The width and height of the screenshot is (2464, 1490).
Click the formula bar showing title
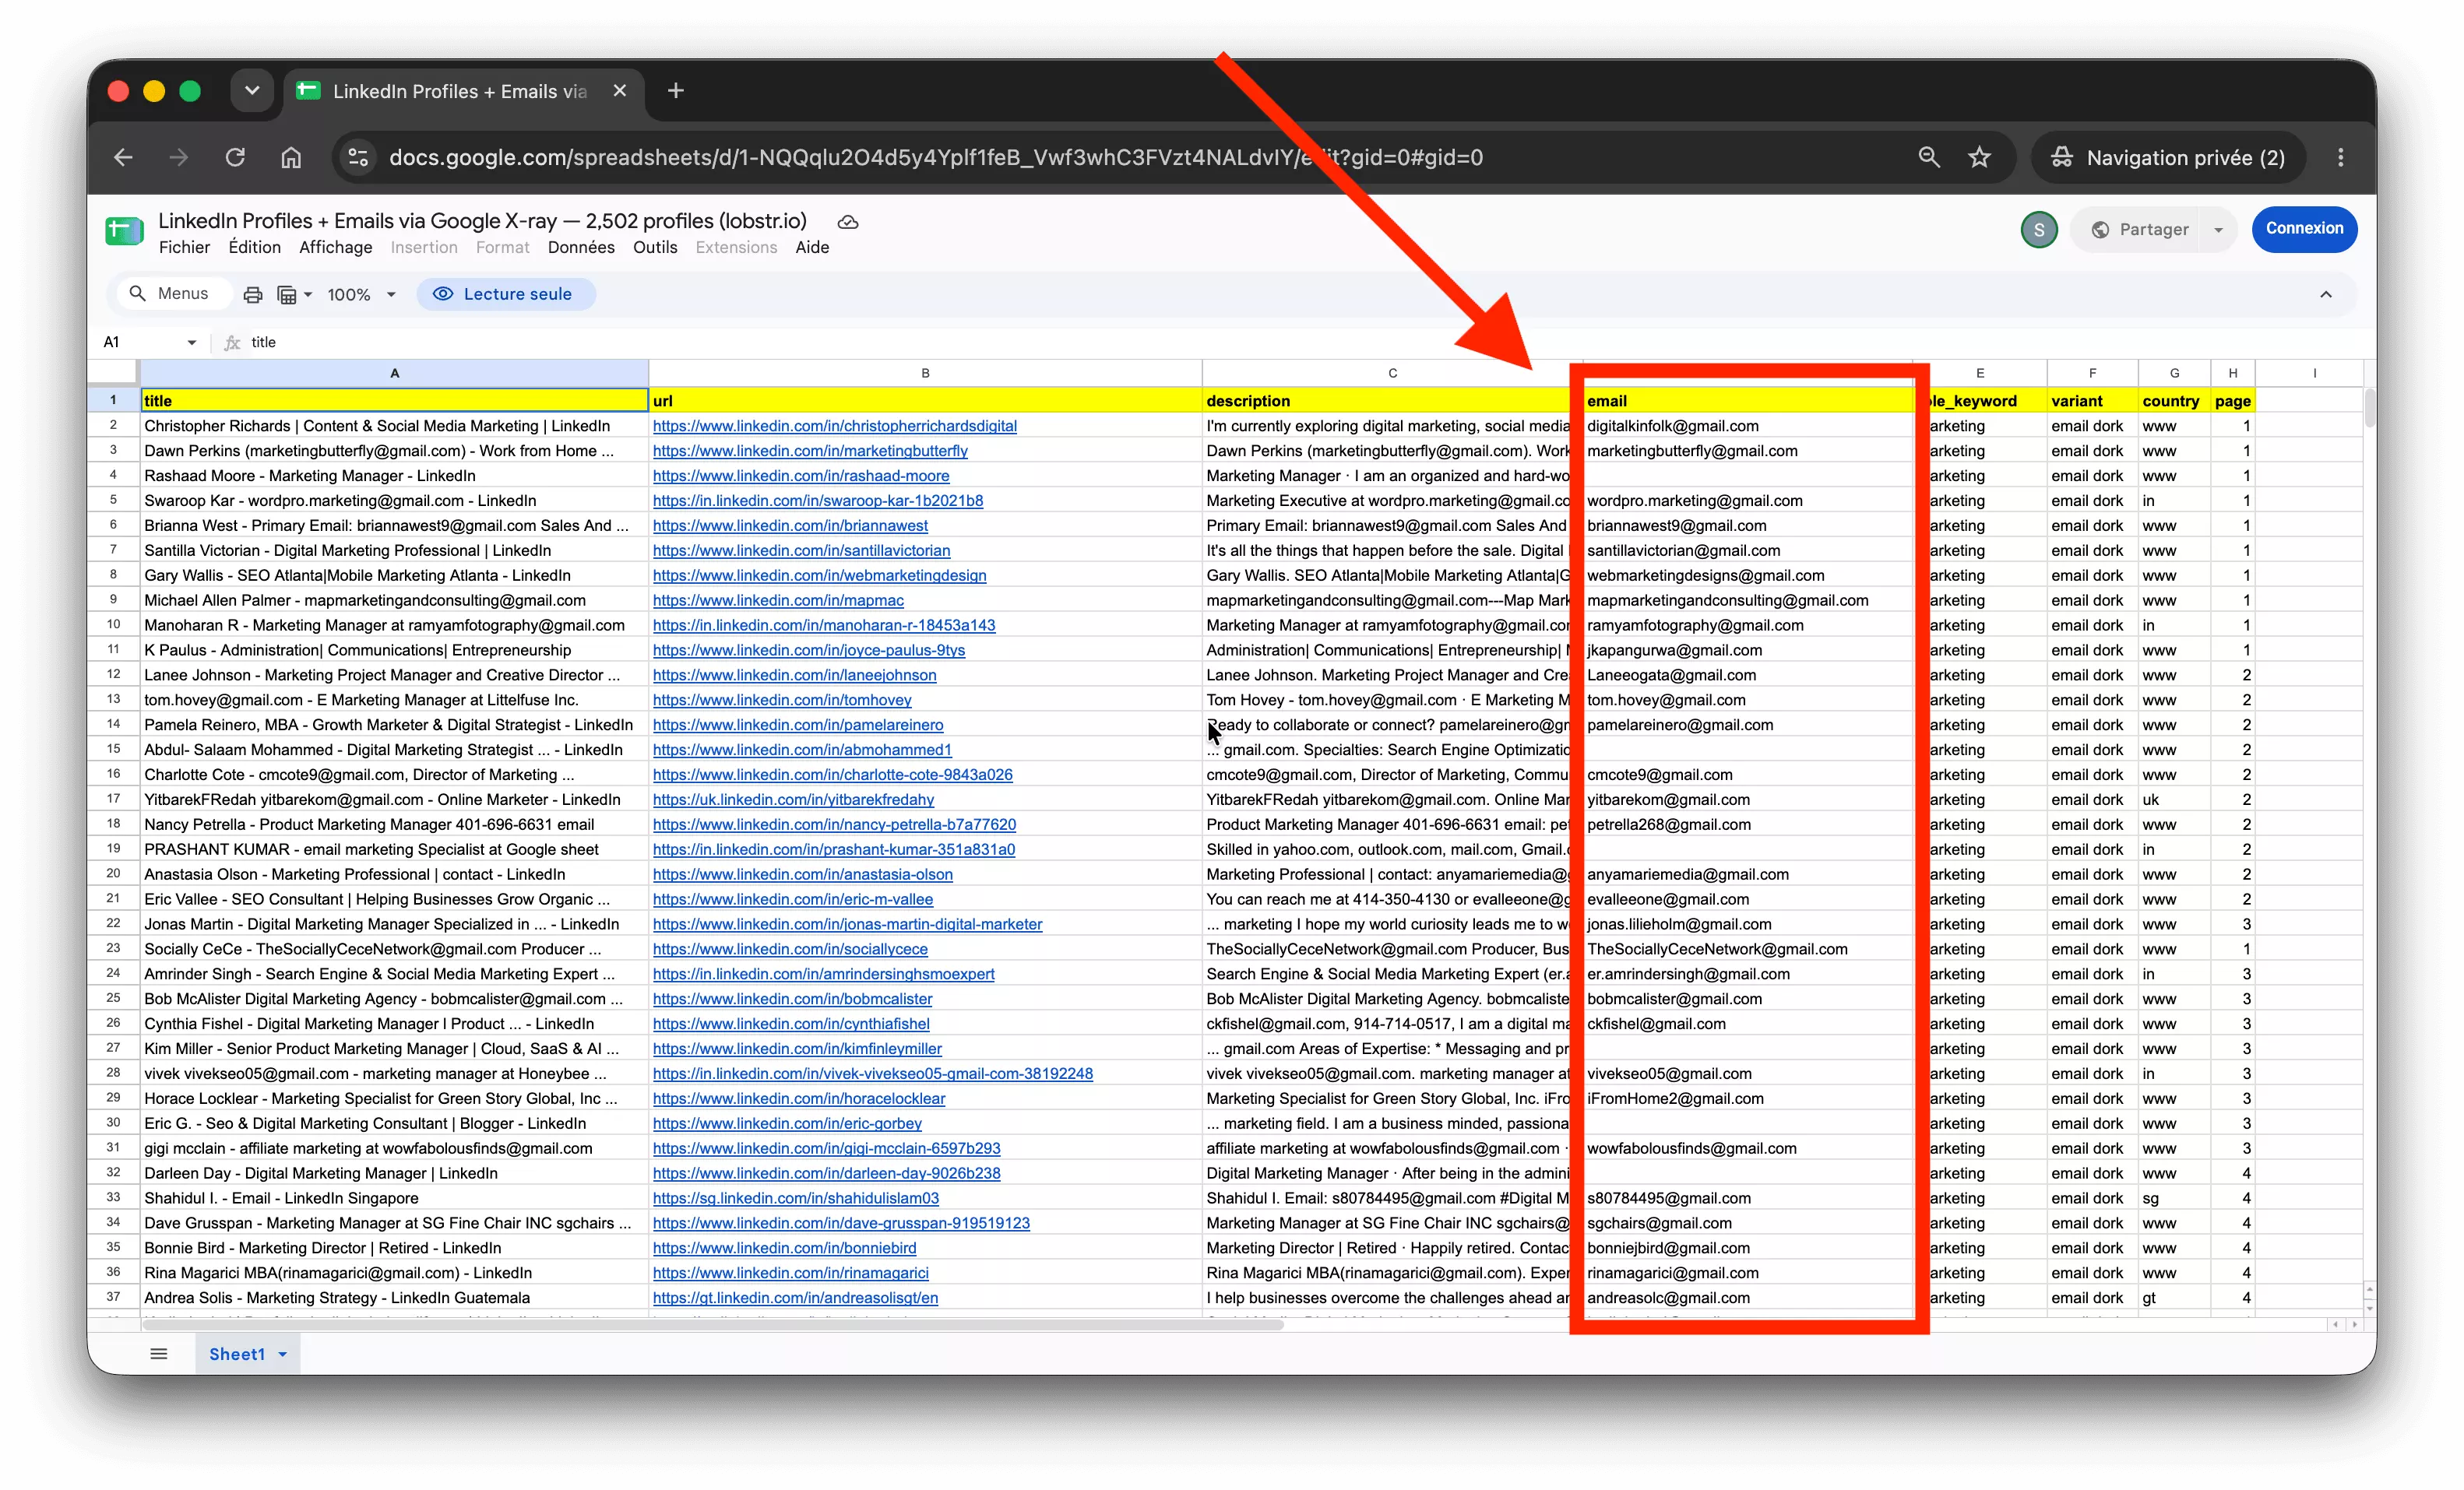coord(1300,343)
